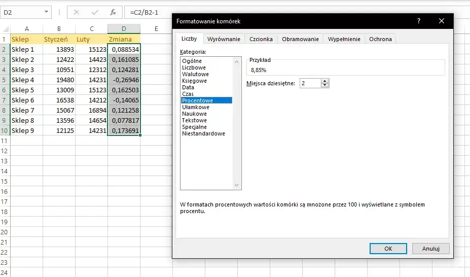470x277 pixels.
Task: Click the select-all corner of the sheet
Action: (x=5, y=29)
